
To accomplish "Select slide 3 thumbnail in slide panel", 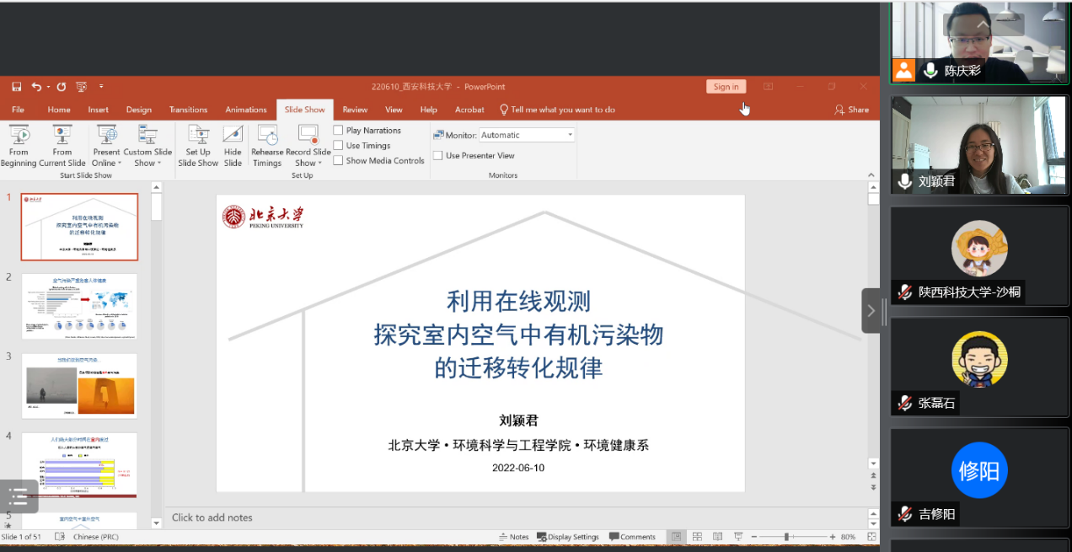I will (x=79, y=386).
